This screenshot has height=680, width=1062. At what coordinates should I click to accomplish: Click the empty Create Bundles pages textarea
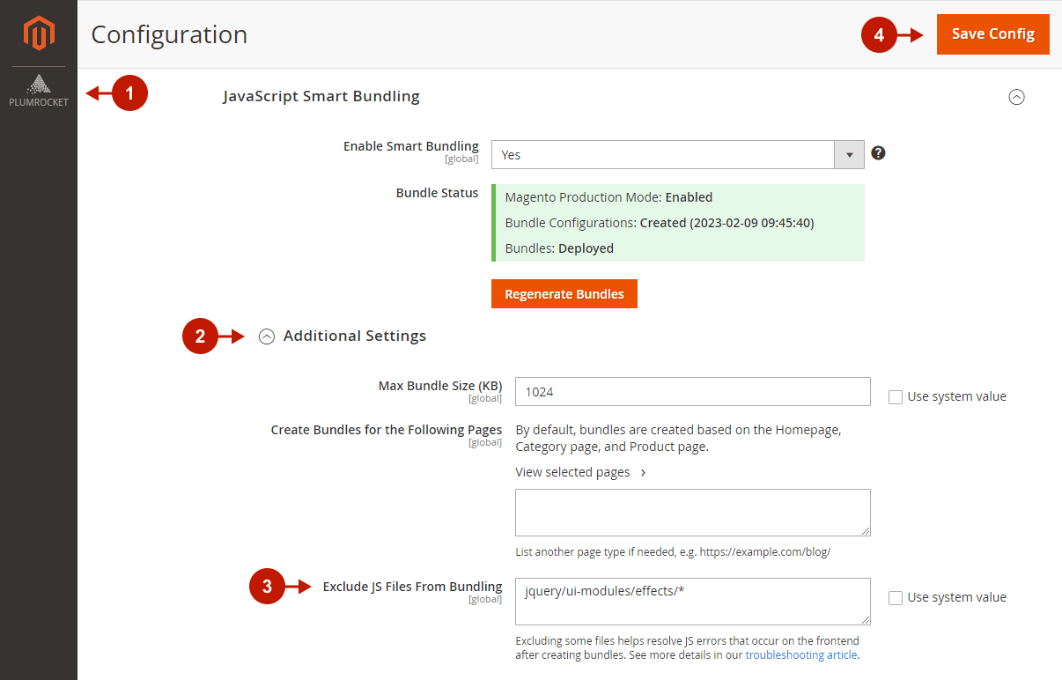[x=692, y=512]
